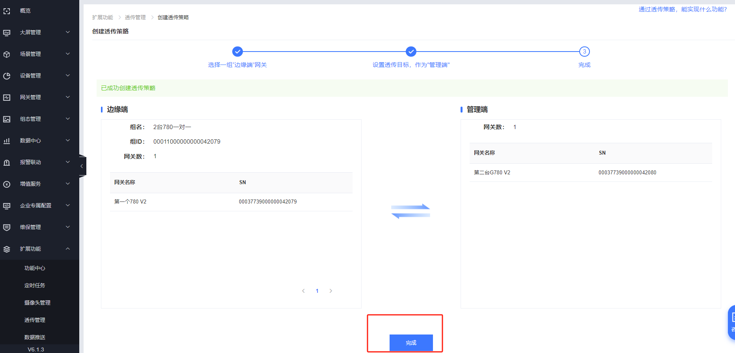This screenshot has width=735, height=353.
Task: Click the 设备管理 pie chart icon
Action: 7,76
